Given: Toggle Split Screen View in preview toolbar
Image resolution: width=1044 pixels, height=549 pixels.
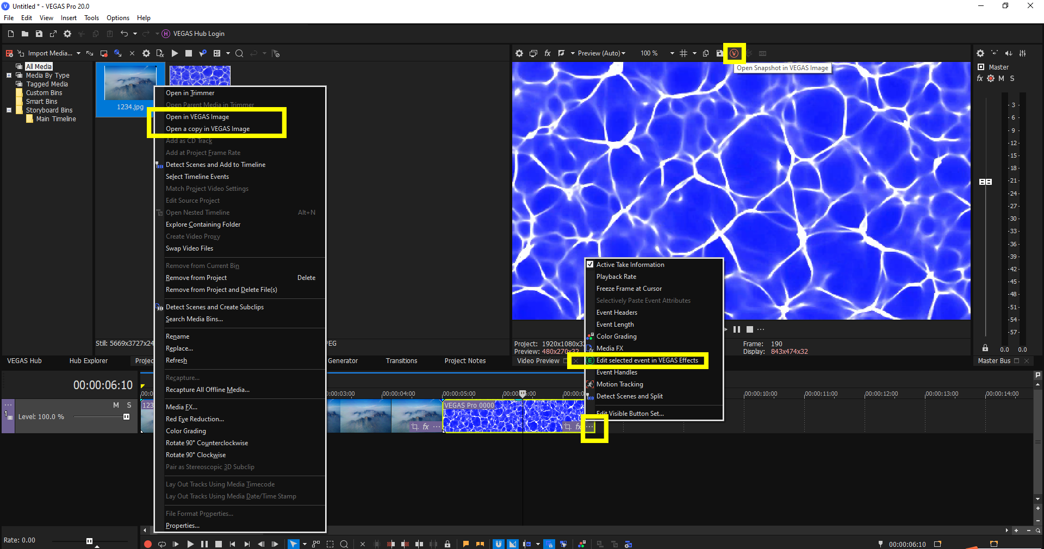Looking at the screenshot, I should pos(562,53).
